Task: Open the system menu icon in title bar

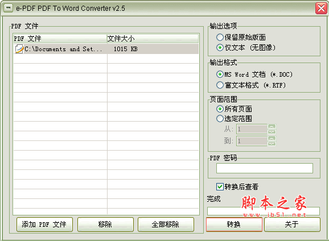Action: click(8, 8)
